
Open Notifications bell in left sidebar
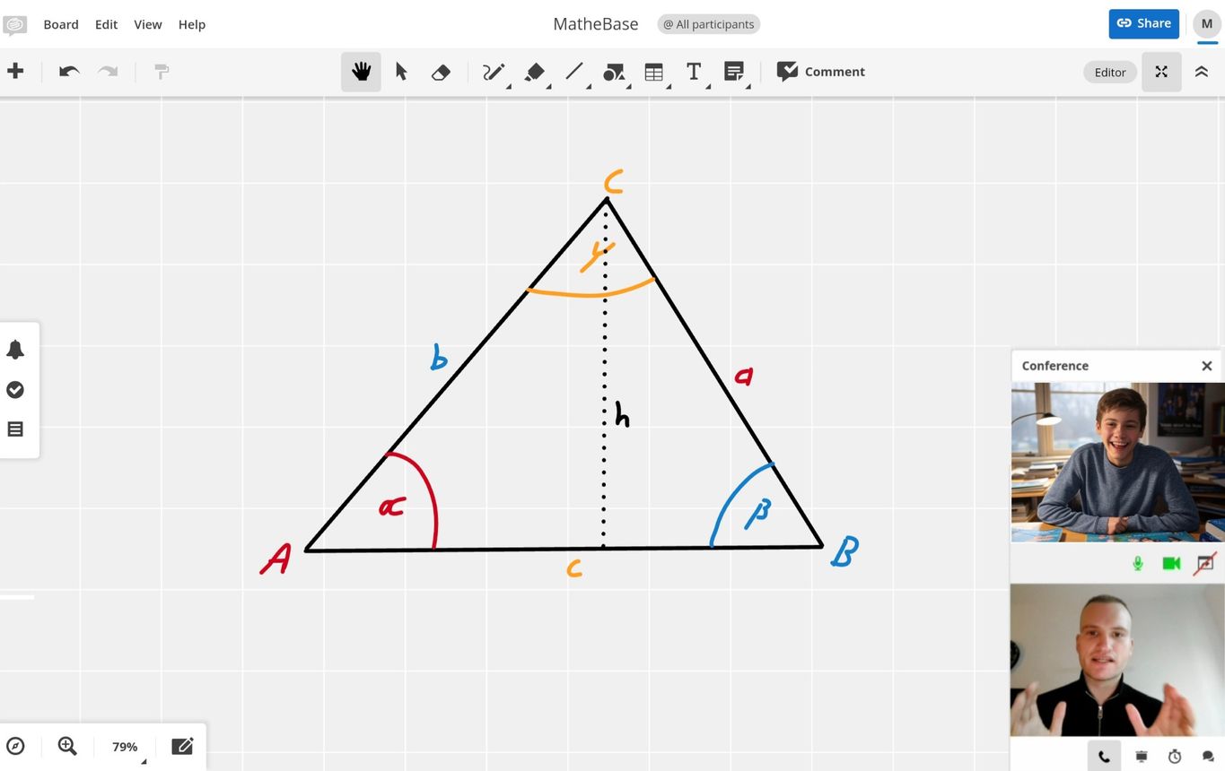pos(15,350)
